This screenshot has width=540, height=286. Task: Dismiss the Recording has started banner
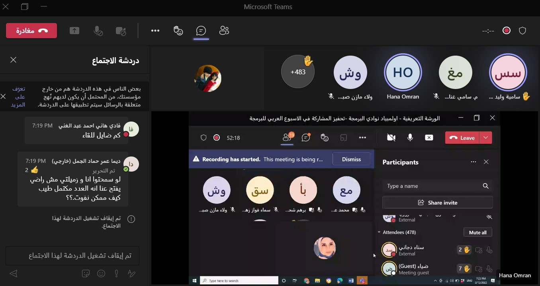click(x=351, y=159)
